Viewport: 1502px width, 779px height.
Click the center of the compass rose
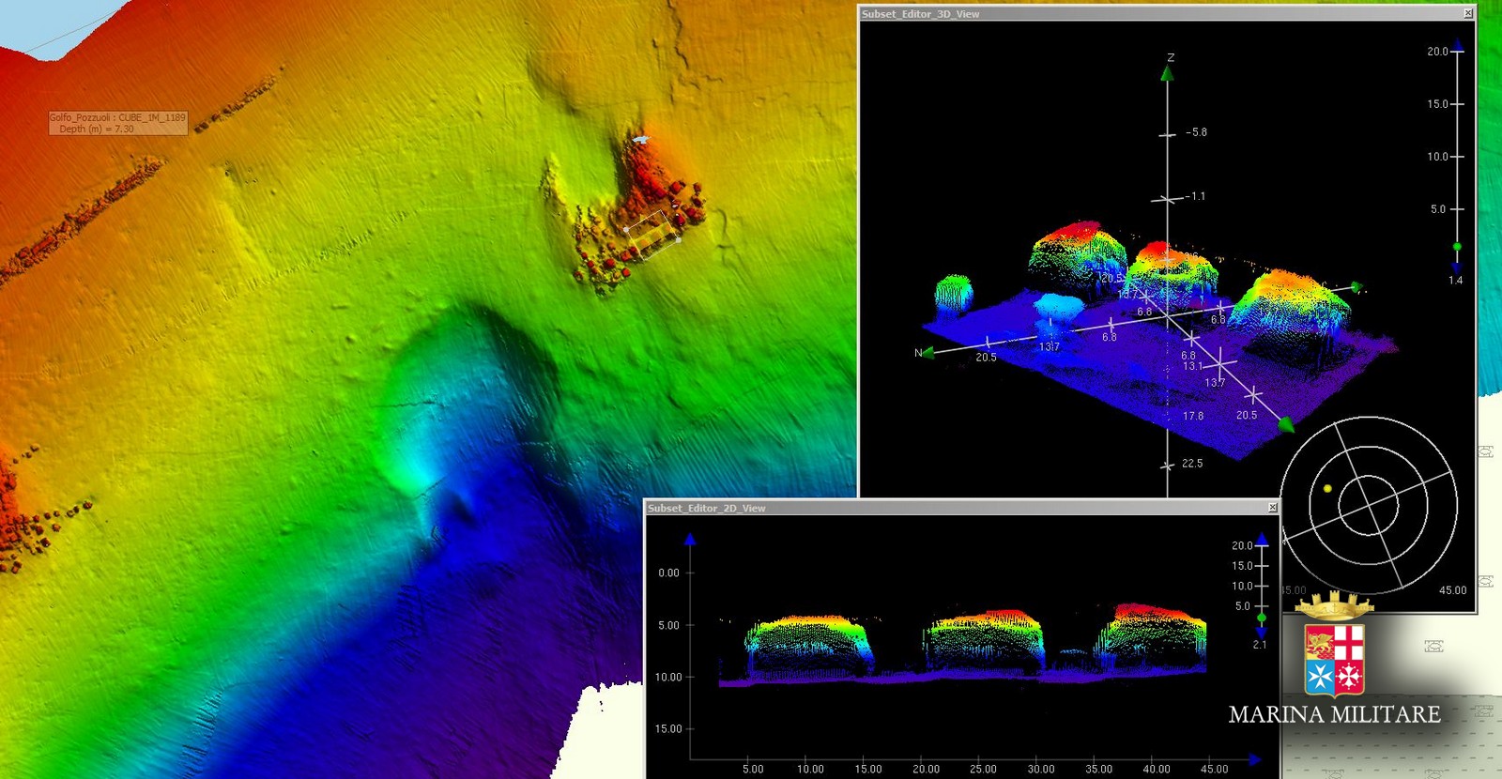[x=1369, y=505]
